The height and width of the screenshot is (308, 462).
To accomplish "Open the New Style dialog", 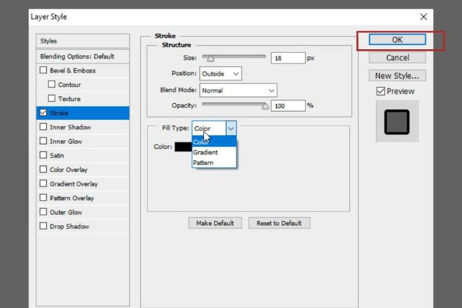I will [397, 75].
